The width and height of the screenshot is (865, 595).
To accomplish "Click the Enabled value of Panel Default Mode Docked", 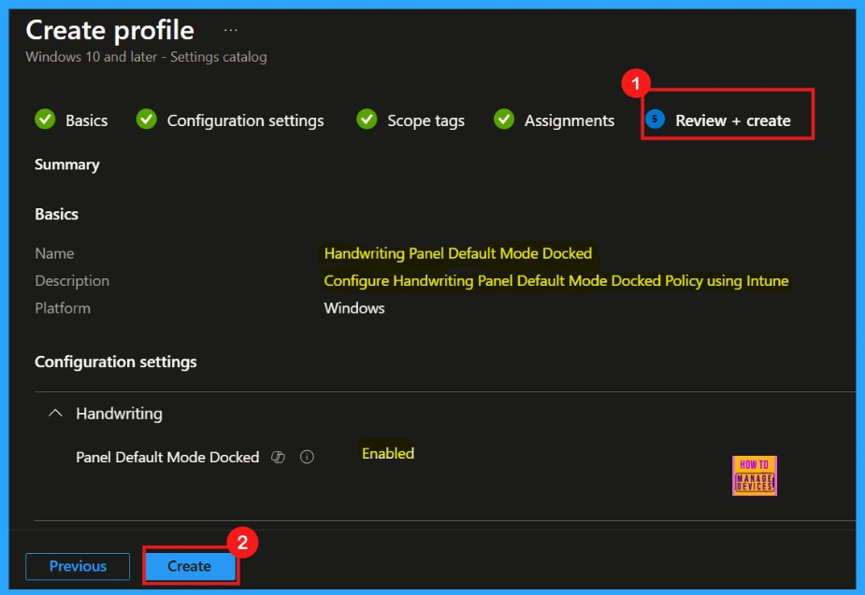I will pyautogui.click(x=388, y=453).
